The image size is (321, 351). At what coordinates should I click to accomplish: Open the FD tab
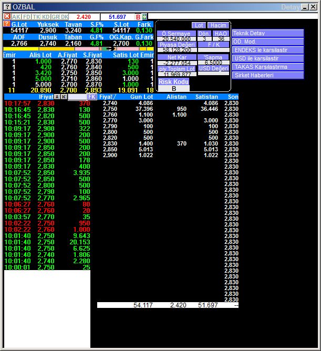pyautogui.click(x=27, y=17)
